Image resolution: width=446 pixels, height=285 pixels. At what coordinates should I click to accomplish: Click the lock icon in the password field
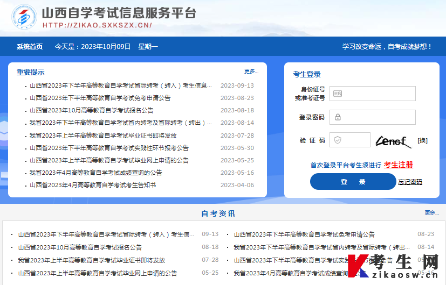338,117
